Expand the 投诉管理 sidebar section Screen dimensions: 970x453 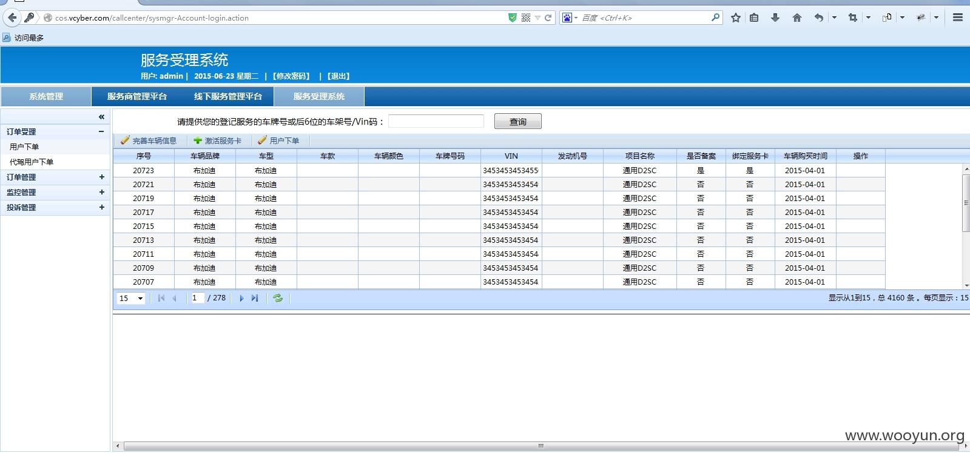pyautogui.click(x=101, y=207)
